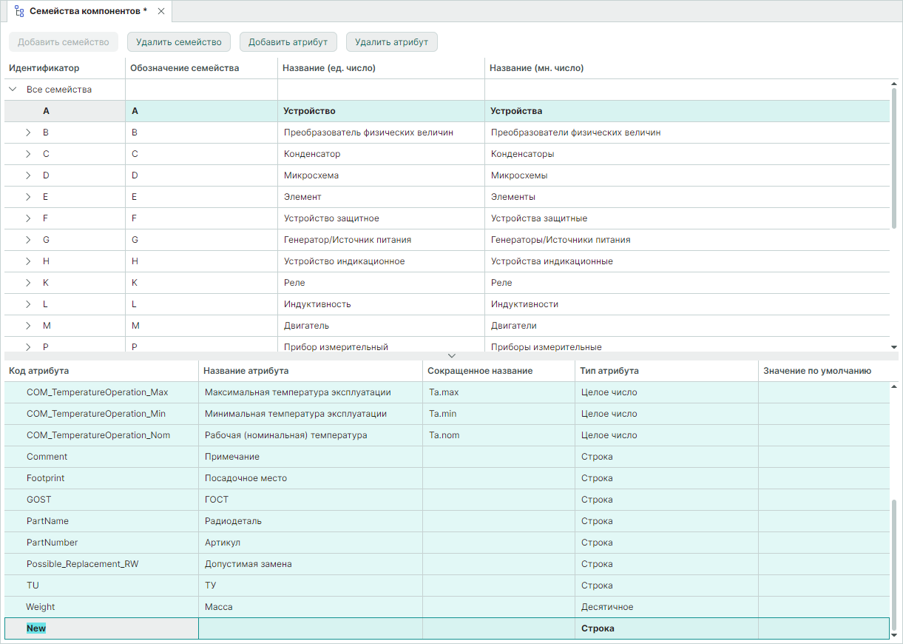Viewport: 903px width, 644px height.
Task: Expand the Конденсатор family C row
Action: tap(28, 154)
